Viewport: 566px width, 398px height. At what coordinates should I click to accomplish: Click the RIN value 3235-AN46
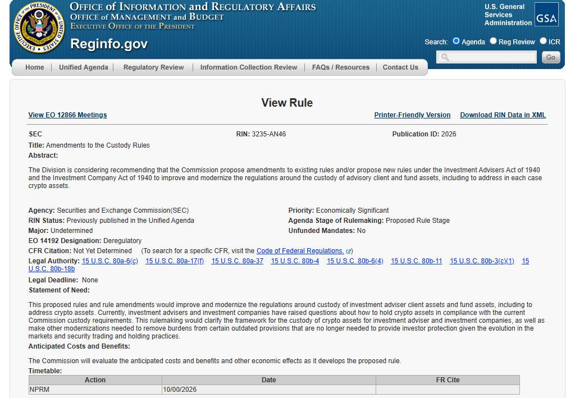(x=268, y=134)
